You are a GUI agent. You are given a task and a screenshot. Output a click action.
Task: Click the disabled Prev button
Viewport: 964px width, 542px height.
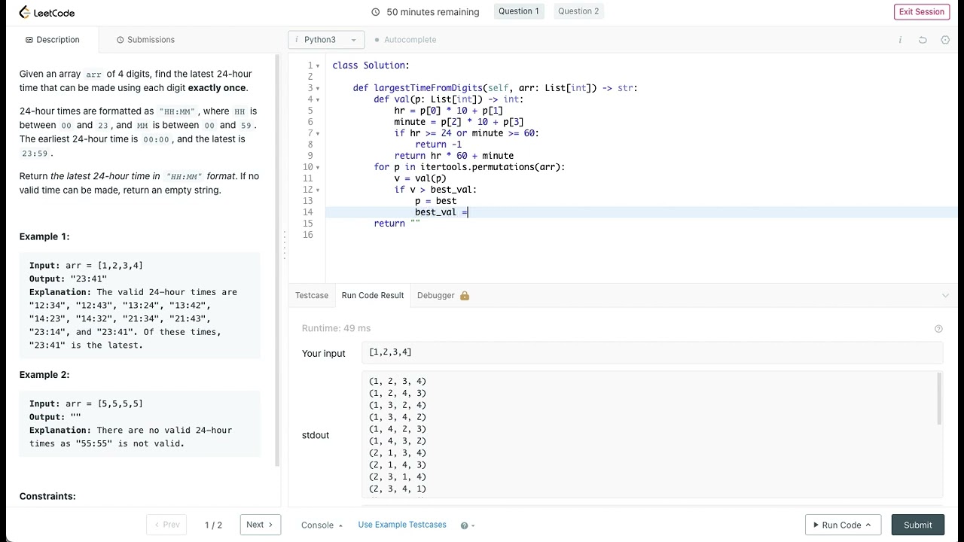coord(166,525)
